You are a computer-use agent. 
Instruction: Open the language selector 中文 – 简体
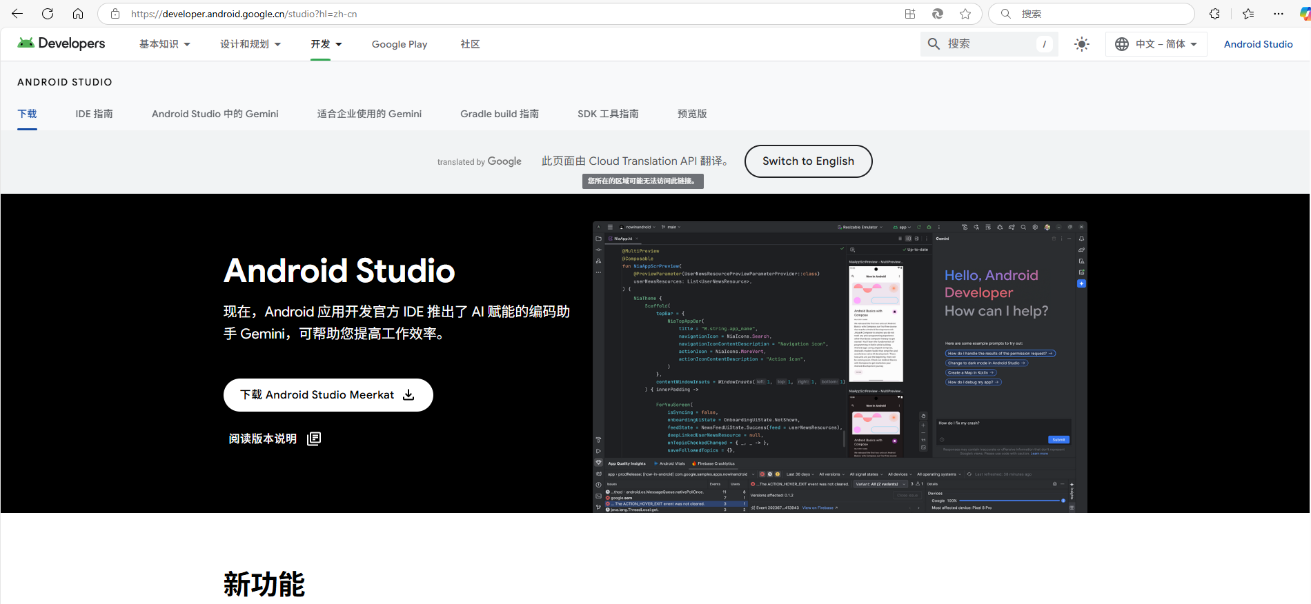[1156, 44]
